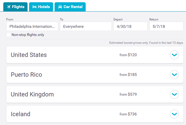Select the United Kingdom destination name
Image resolution: width=186 pixels, height=125 pixels.
pyautogui.click(x=32, y=94)
